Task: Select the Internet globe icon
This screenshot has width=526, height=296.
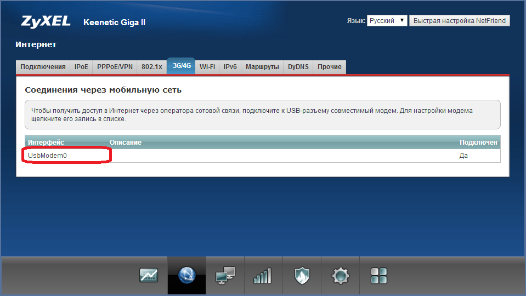Action: click(x=186, y=275)
